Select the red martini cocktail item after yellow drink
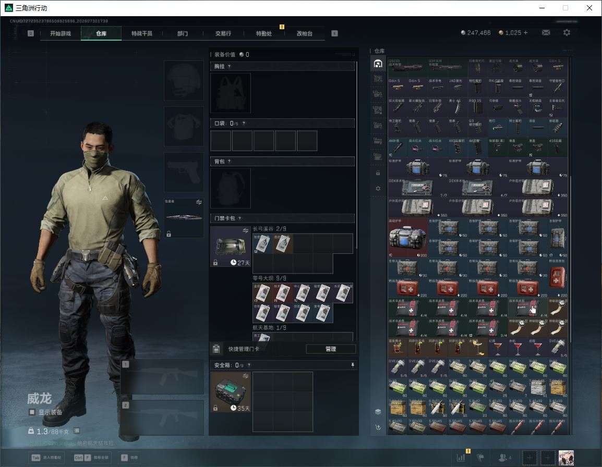 tap(498, 347)
